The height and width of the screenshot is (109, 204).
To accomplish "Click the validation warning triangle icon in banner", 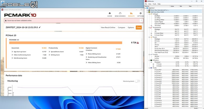I will 6,20.
